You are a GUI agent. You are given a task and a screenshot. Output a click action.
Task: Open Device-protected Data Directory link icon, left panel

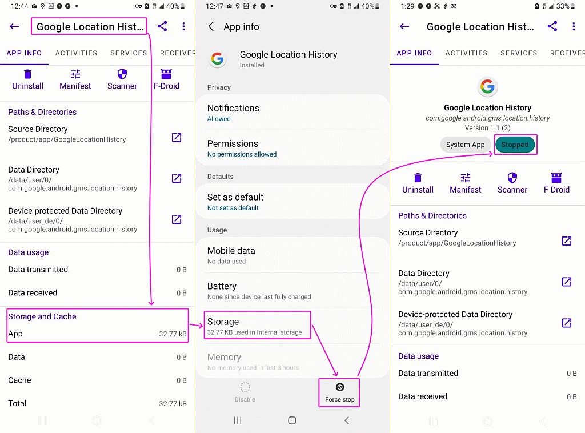[x=177, y=219]
